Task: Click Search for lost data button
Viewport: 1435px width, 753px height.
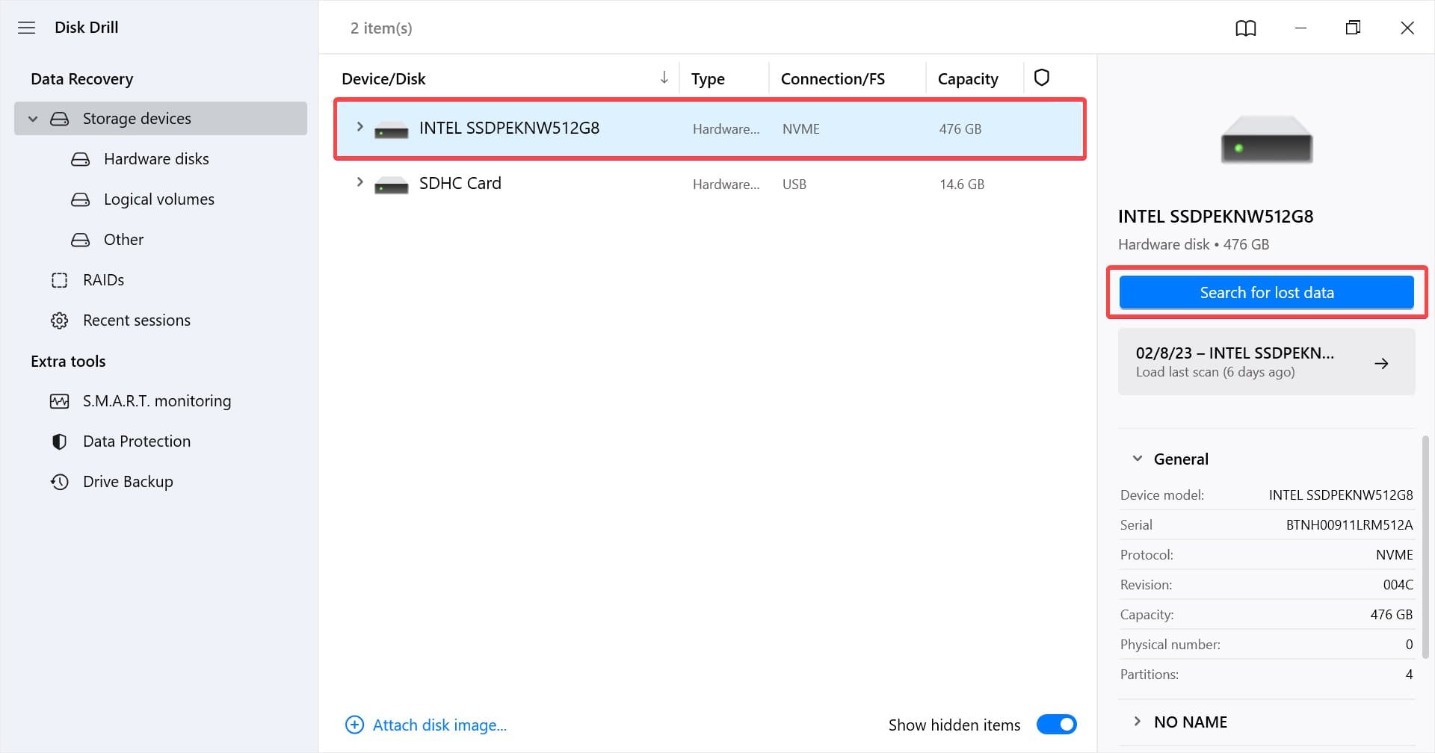Action: click(x=1266, y=293)
